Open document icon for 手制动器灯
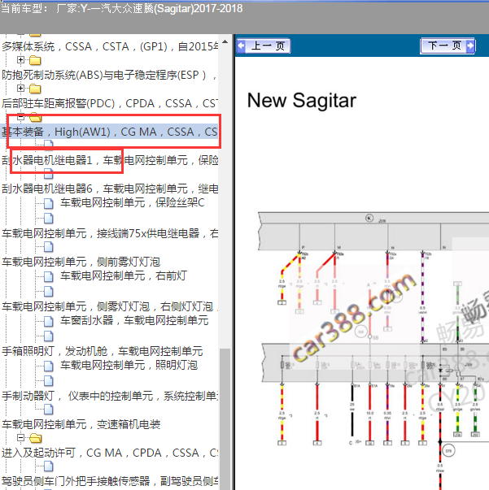The image size is (489, 490). 49,380
